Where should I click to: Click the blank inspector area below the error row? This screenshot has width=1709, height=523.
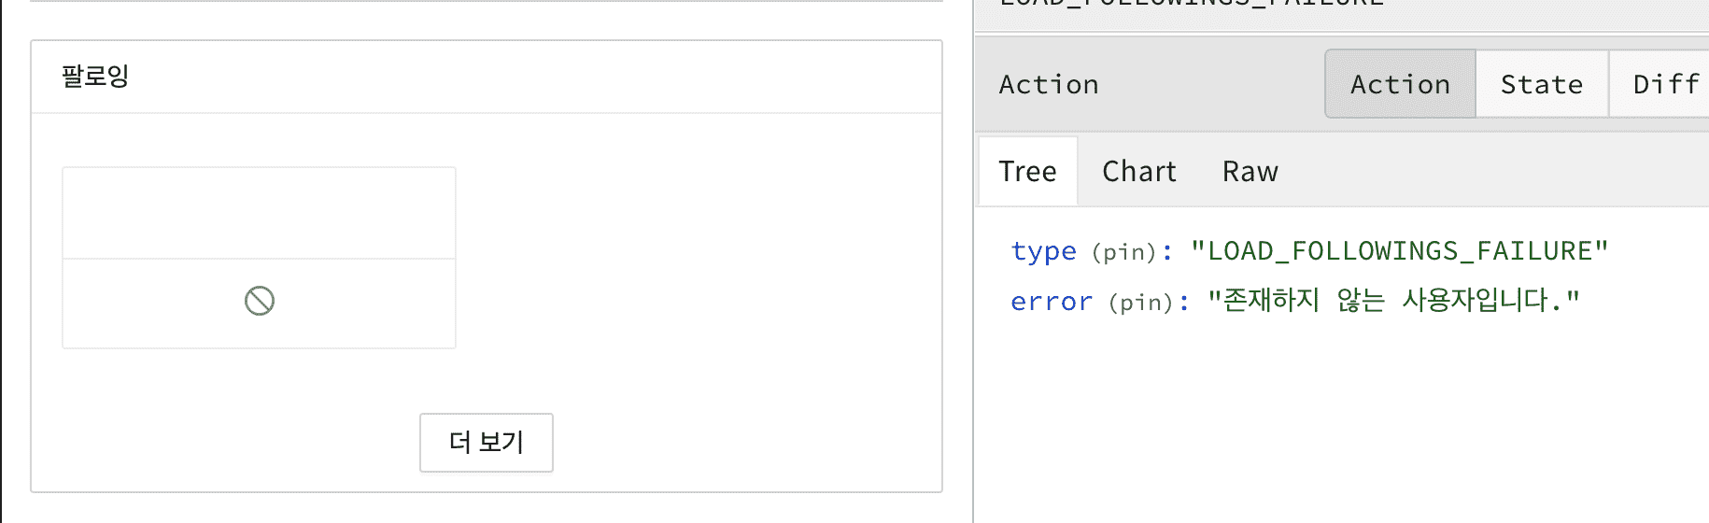pyautogui.click(x=1341, y=420)
